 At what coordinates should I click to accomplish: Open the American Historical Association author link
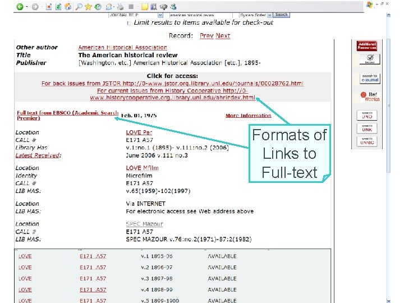click(x=123, y=47)
